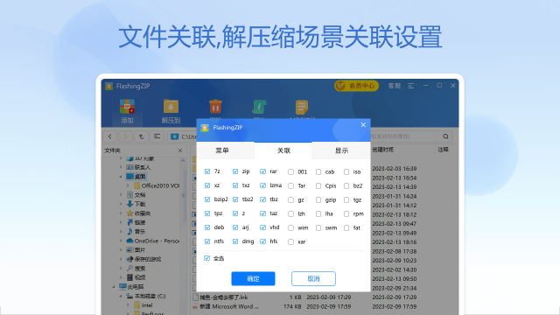
Task: Click the FlashingZIP logo in title bar
Action: pyautogui.click(x=108, y=86)
